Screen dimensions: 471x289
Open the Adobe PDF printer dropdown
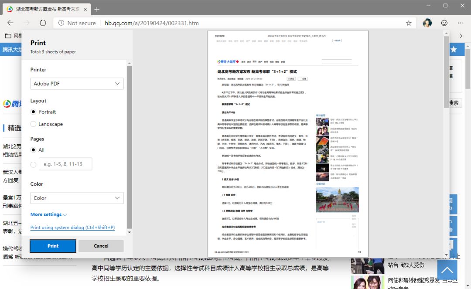(x=77, y=84)
